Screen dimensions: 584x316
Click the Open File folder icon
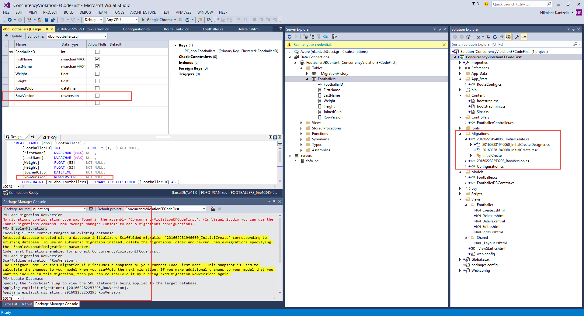tap(40, 20)
